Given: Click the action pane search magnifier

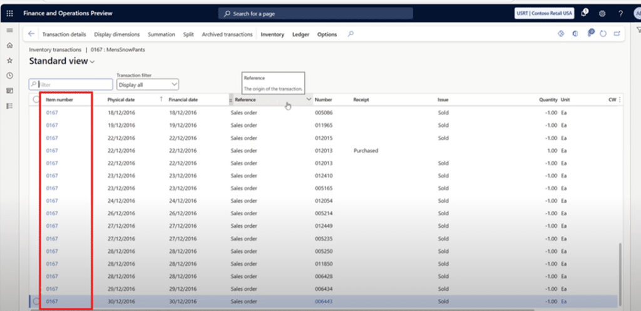Looking at the screenshot, I should click(351, 34).
